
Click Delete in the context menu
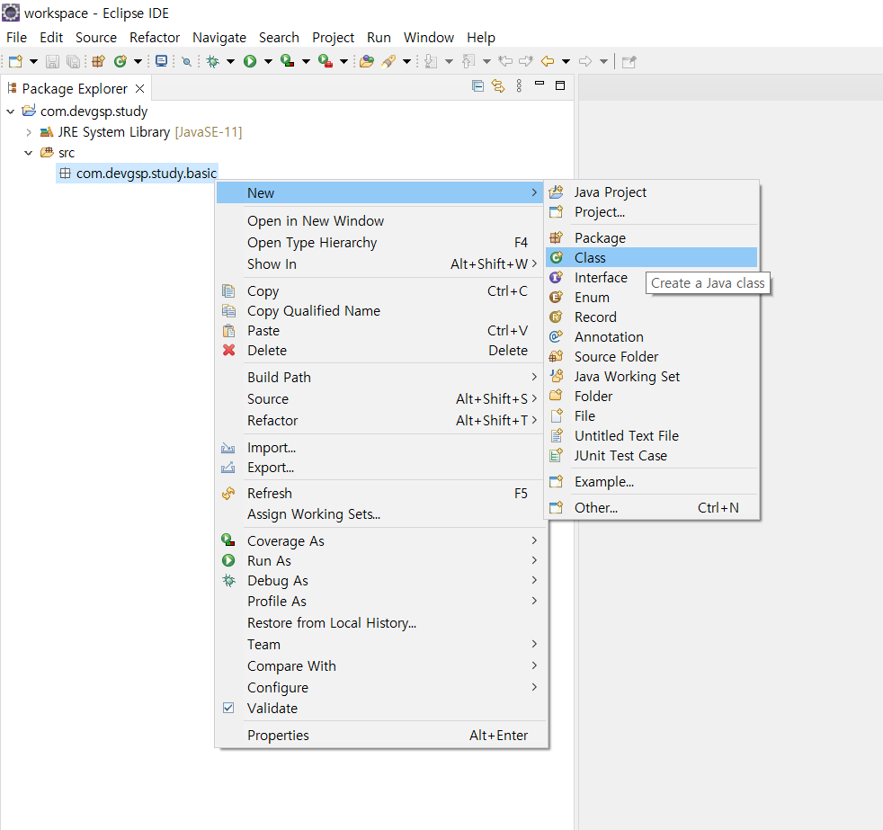(x=381, y=350)
